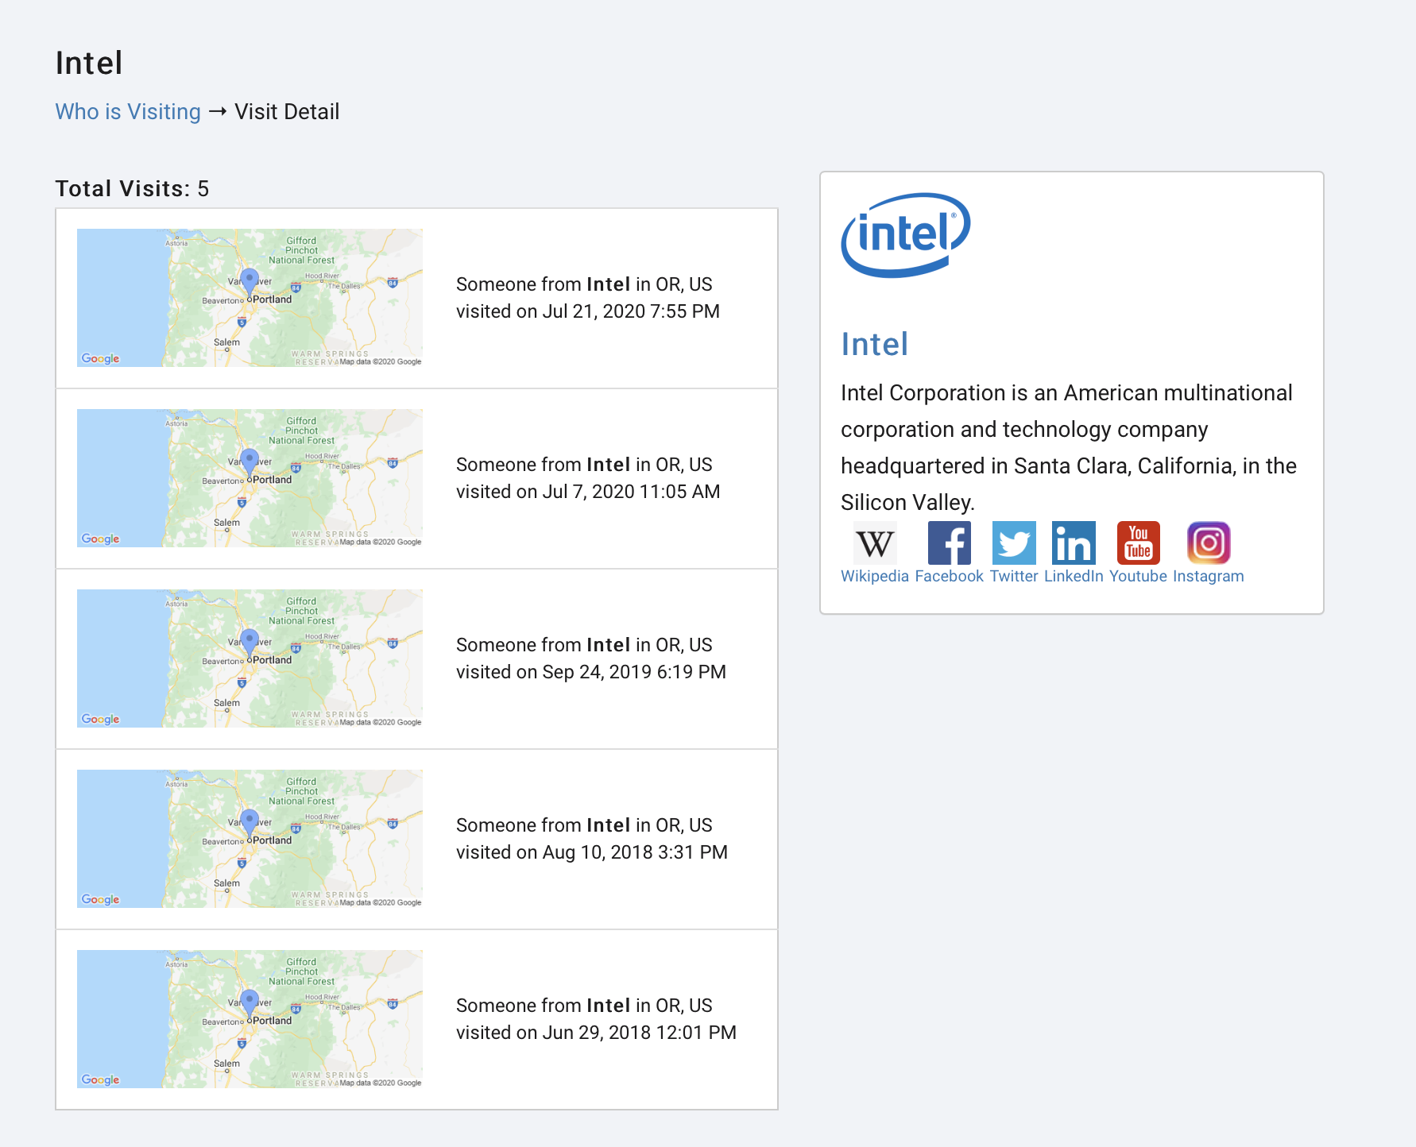The width and height of the screenshot is (1416, 1147).
Task: Open the map for the Jul 7, 2020 visit
Action: click(250, 478)
